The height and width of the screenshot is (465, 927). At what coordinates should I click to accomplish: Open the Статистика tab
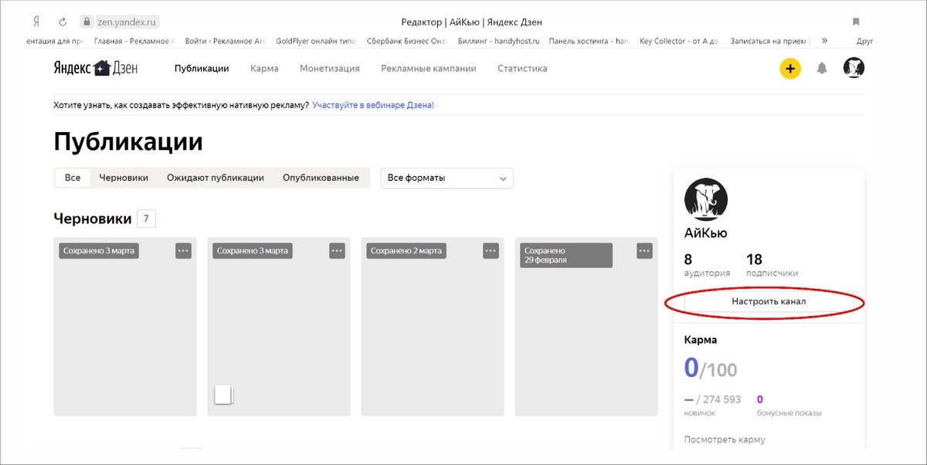coord(522,68)
